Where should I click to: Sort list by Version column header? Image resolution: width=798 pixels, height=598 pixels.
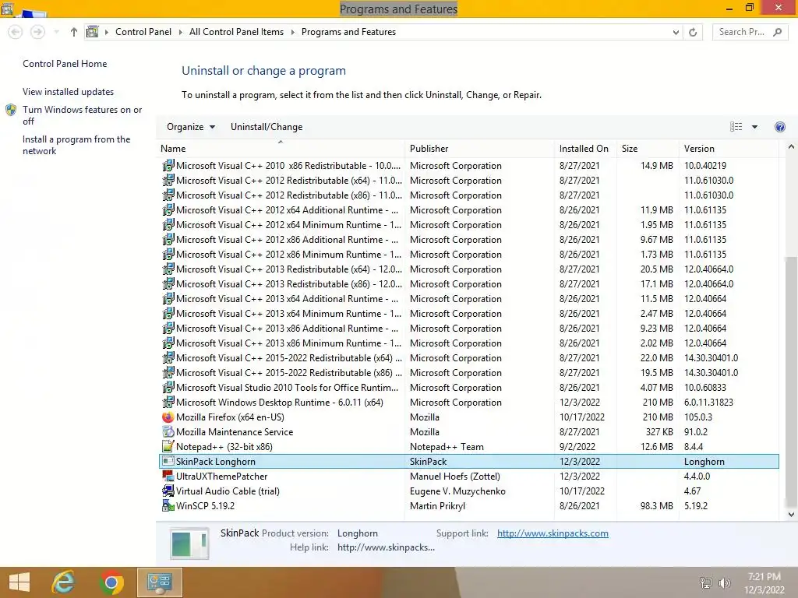click(x=729, y=149)
